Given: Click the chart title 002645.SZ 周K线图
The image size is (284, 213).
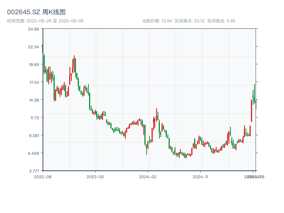Looking at the screenshot, I should [x=36, y=12].
